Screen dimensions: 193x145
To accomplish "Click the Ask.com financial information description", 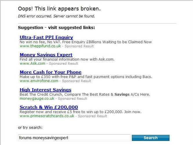I will [x=67, y=59].
